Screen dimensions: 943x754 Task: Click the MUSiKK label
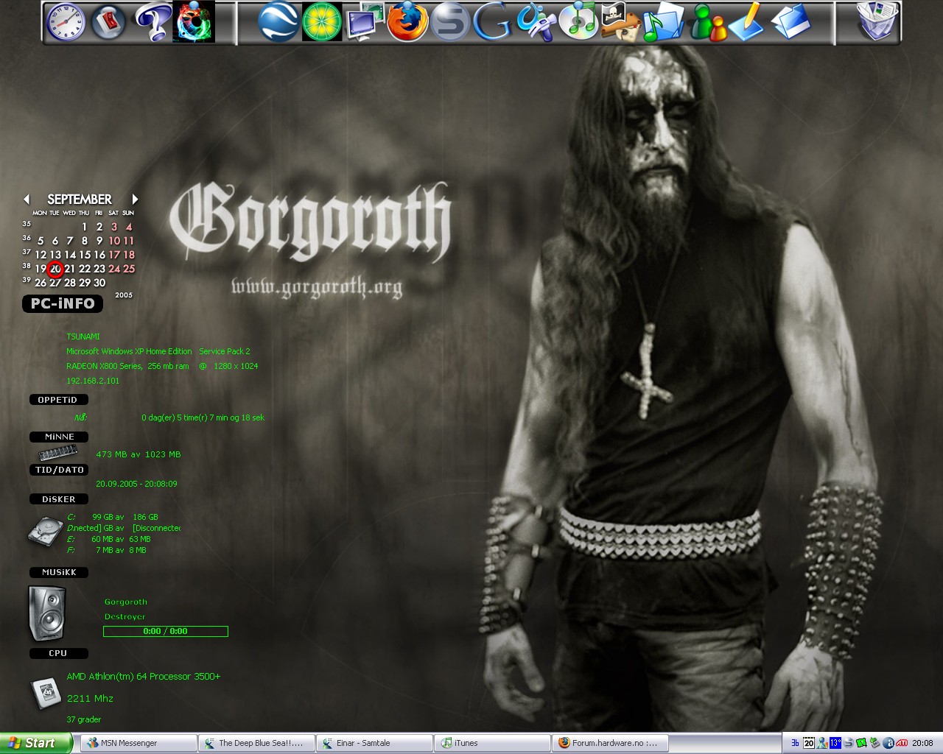pos(59,572)
